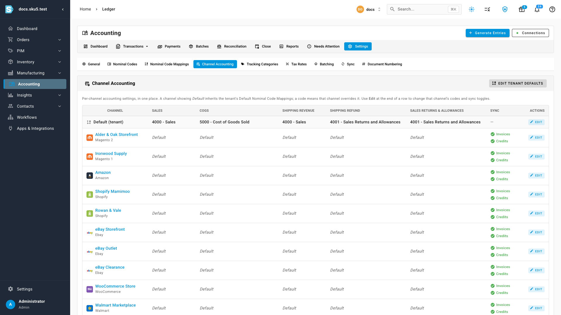Open the Walmart Marketplace link
This screenshot has height=315, width=561.
click(x=115, y=305)
